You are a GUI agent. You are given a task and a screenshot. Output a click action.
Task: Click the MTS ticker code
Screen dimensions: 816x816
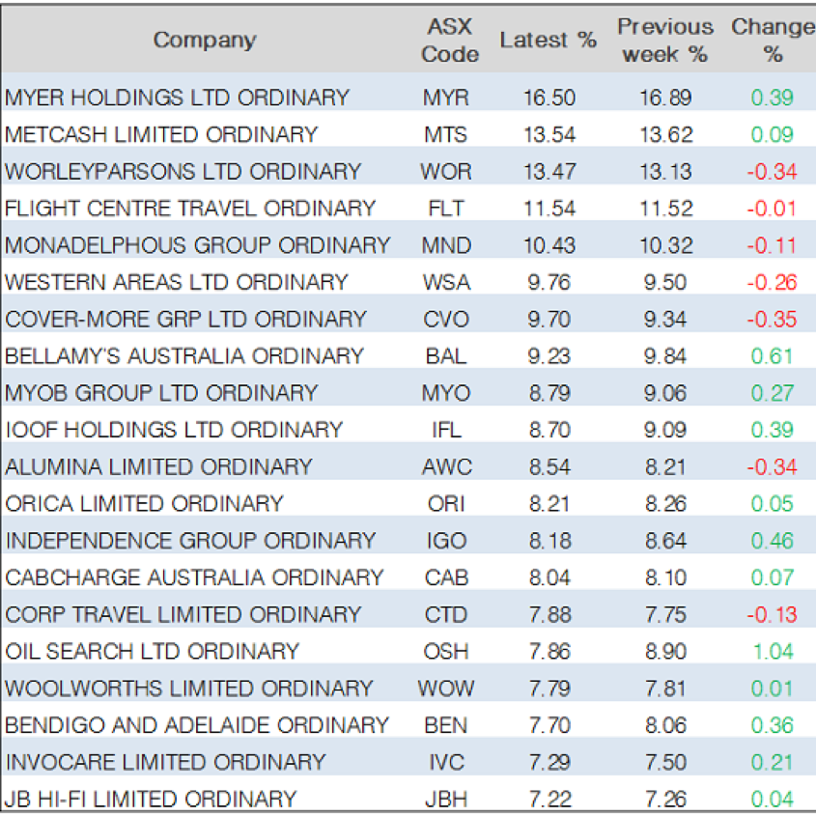[x=445, y=134]
